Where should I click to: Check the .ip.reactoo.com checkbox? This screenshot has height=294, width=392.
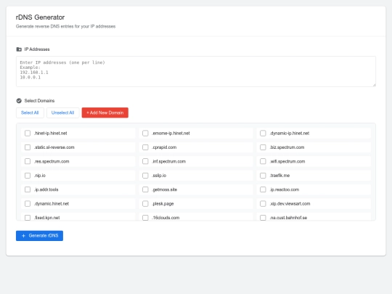pos(263,189)
